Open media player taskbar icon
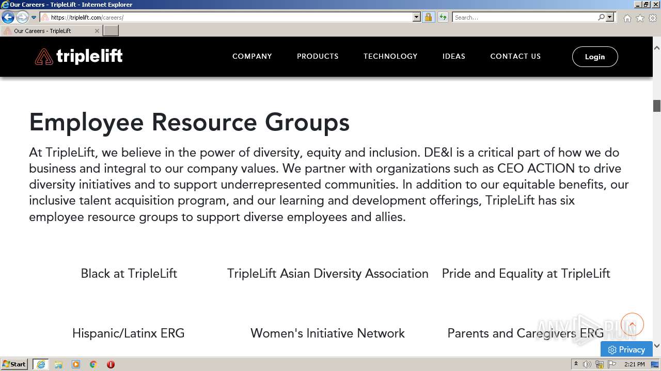Screen dimensions: 661x371 (x=76, y=364)
